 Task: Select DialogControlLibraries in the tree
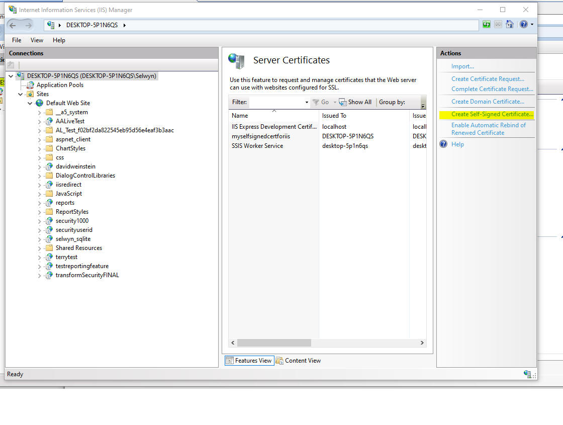85,176
